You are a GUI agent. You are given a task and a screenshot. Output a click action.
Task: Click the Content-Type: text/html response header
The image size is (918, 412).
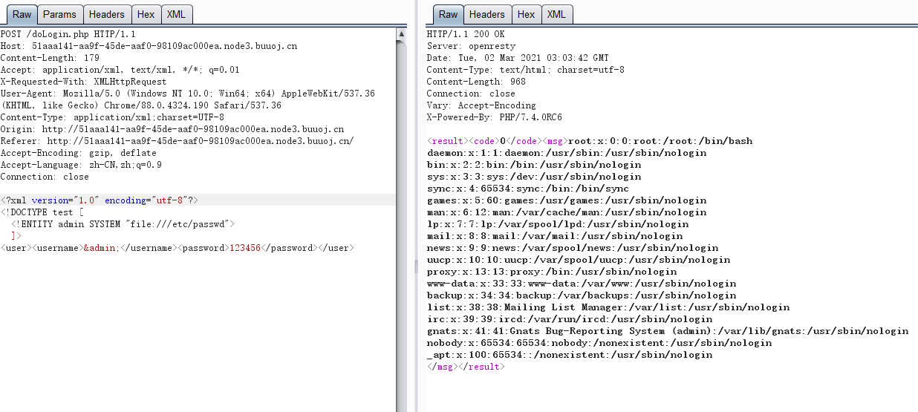click(526, 70)
